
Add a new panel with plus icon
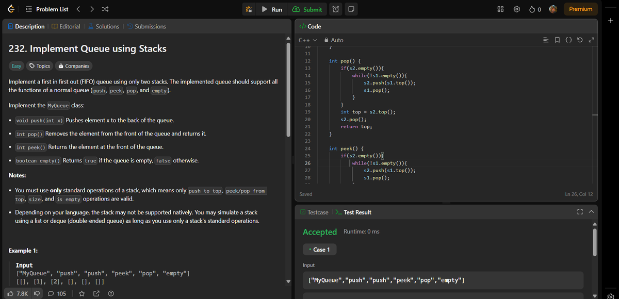610,21
